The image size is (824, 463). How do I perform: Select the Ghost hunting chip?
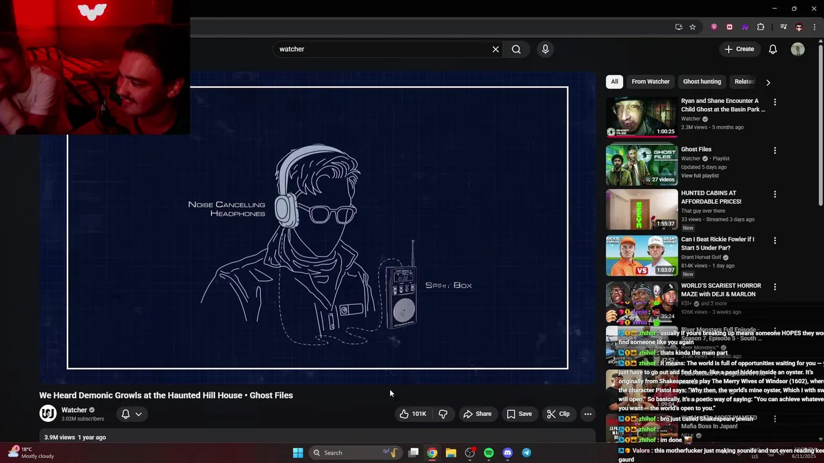click(x=702, y=82)
